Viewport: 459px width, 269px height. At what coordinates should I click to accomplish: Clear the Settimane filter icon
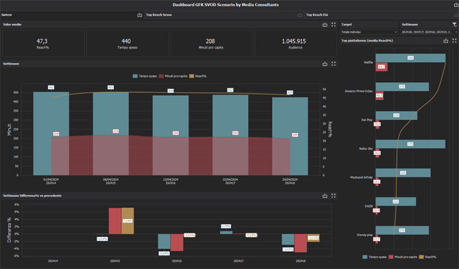pos(454,25)
